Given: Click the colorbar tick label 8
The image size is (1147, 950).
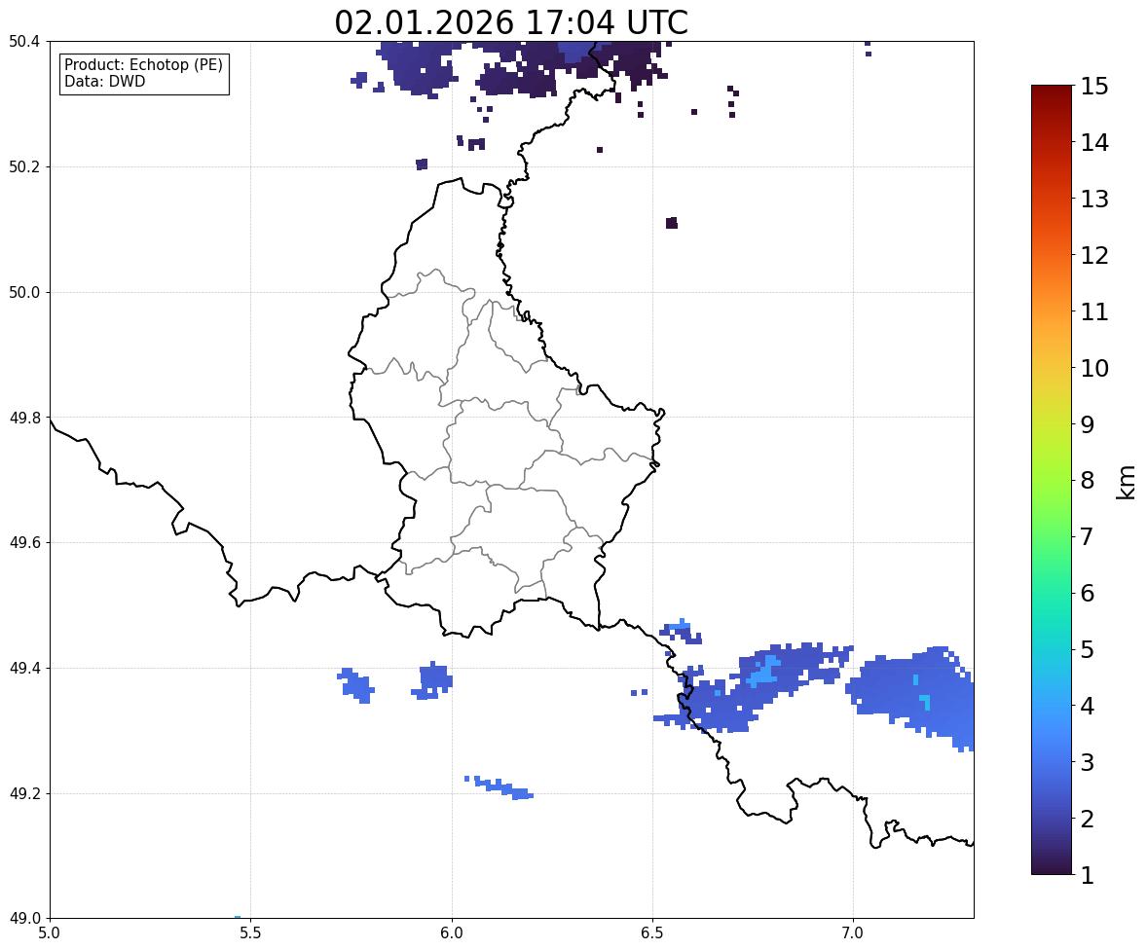Looking at the screenshot, I should (1088, 481).
